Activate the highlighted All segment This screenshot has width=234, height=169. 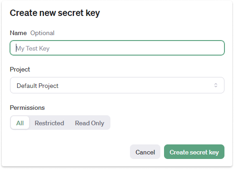20,123
